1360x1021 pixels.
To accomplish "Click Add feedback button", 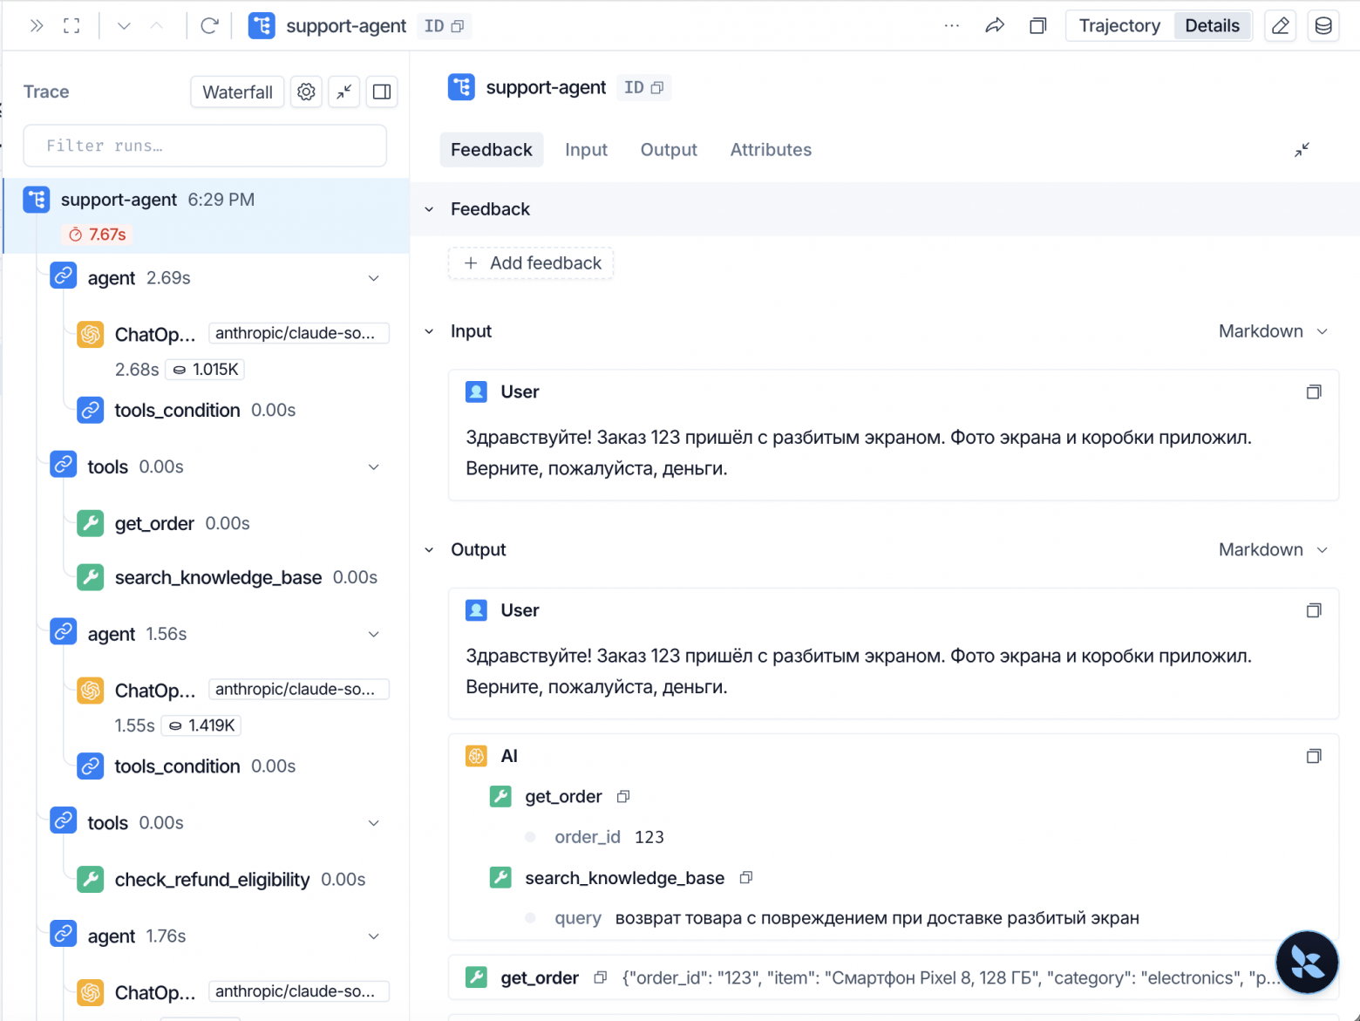I will coord(531,263).
